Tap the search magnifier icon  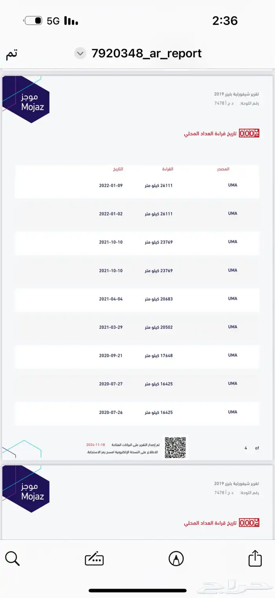(x=12, y=558)
